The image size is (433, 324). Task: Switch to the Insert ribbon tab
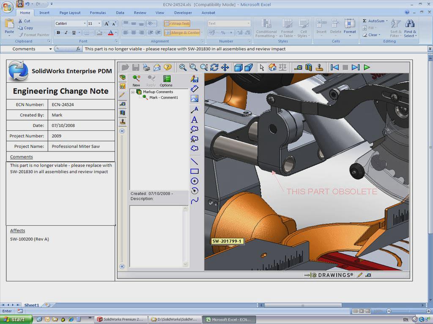(44, 13)
